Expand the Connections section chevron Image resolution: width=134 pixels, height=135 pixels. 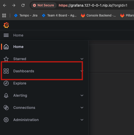(x=82, y=108)
